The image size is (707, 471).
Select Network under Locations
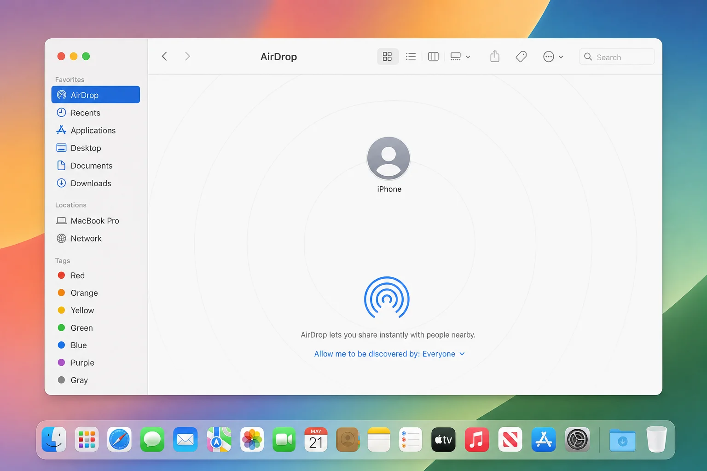(x=96, y=238)
